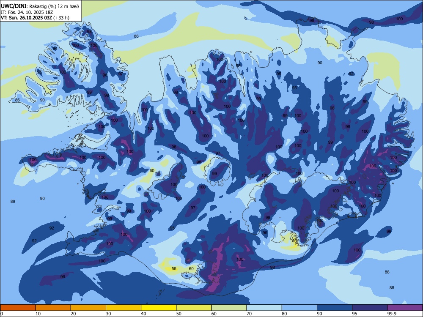Viewport: 423px width, 317px height.
Task: Click the "89" humidity value over the sea
Action: pos(13,201)
